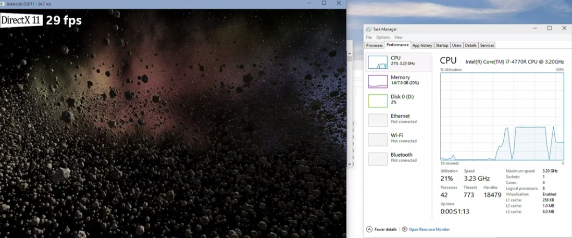Switch to the Processes tab
Screen dimensions: 572x238
(375, 46)
